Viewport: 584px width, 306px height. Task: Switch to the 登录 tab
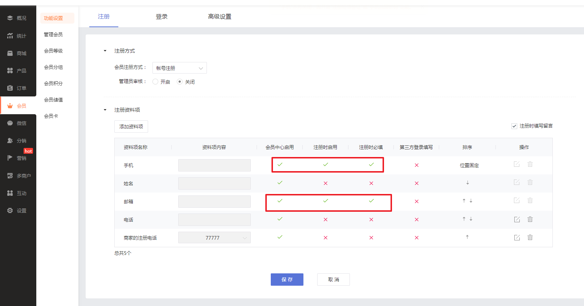coord(162,17)
